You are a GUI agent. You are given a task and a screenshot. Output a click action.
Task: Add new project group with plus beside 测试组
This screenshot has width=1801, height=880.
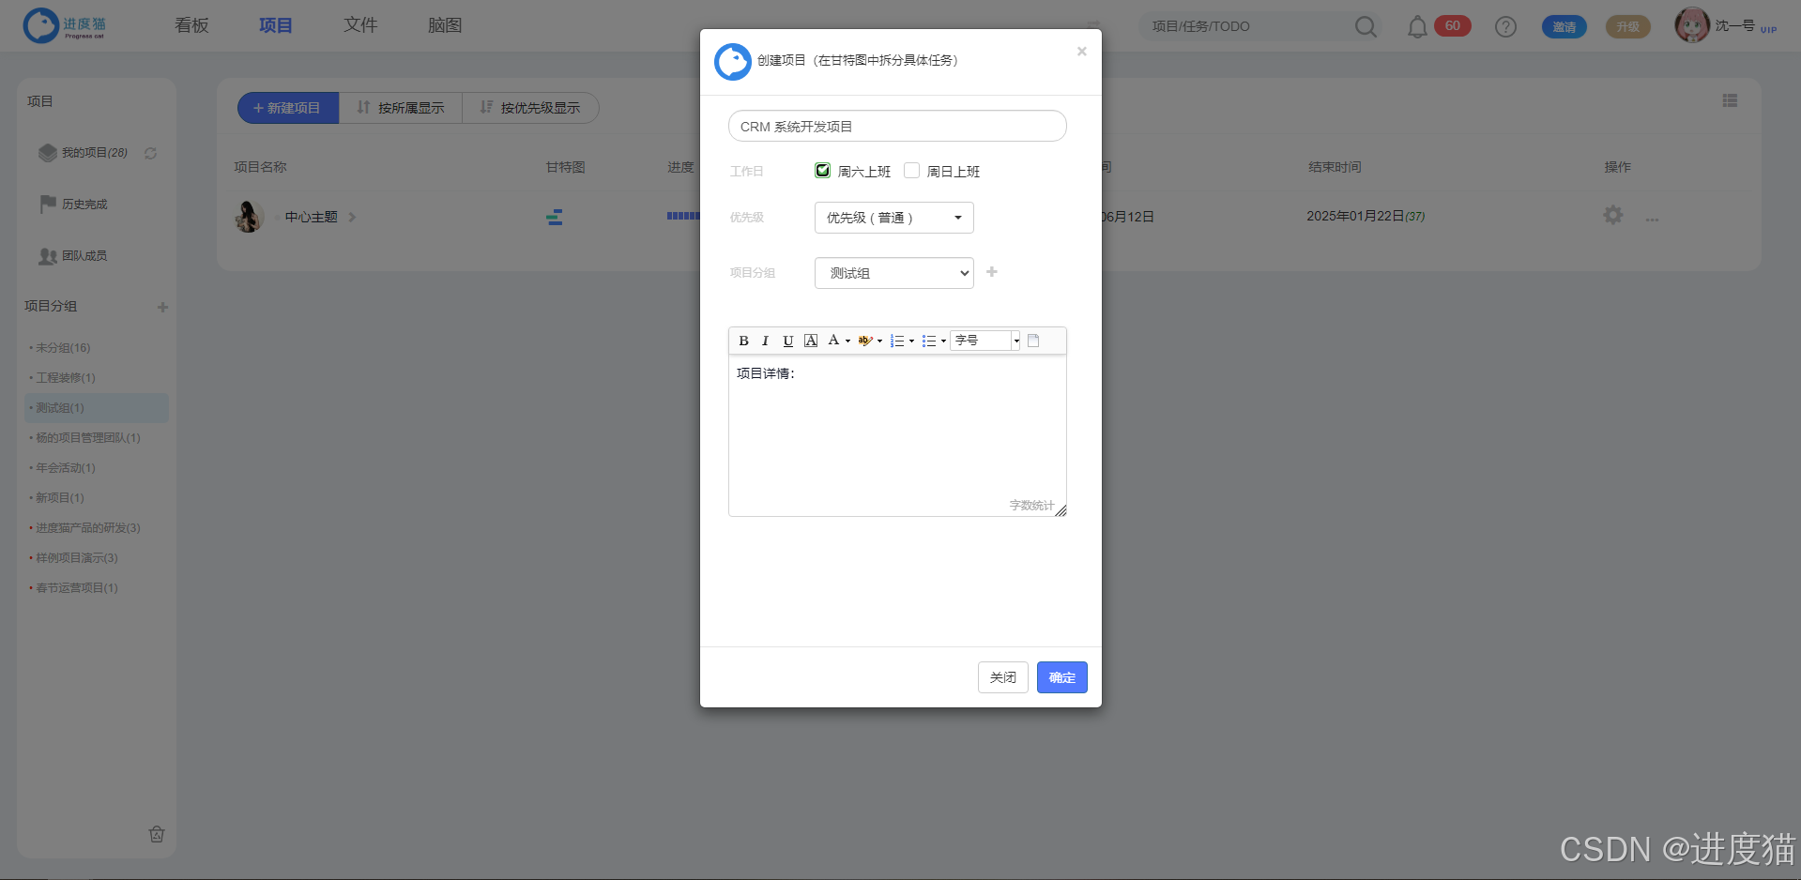pos(992,272)
